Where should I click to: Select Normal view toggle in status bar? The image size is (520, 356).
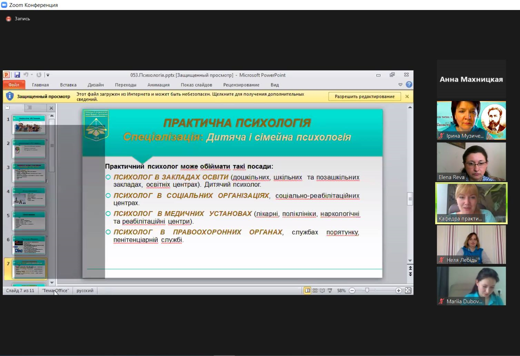307,291
